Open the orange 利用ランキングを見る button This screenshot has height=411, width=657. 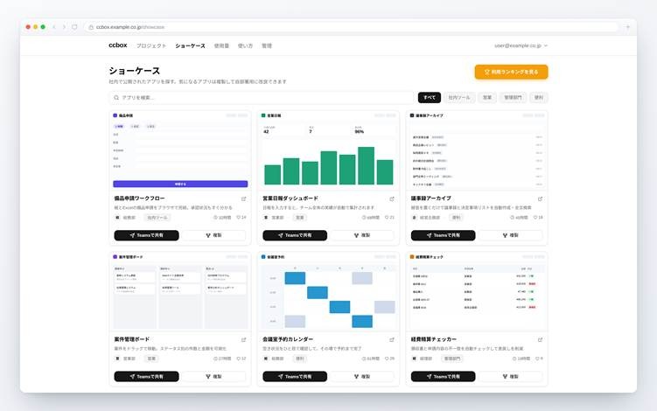point(511,72)
